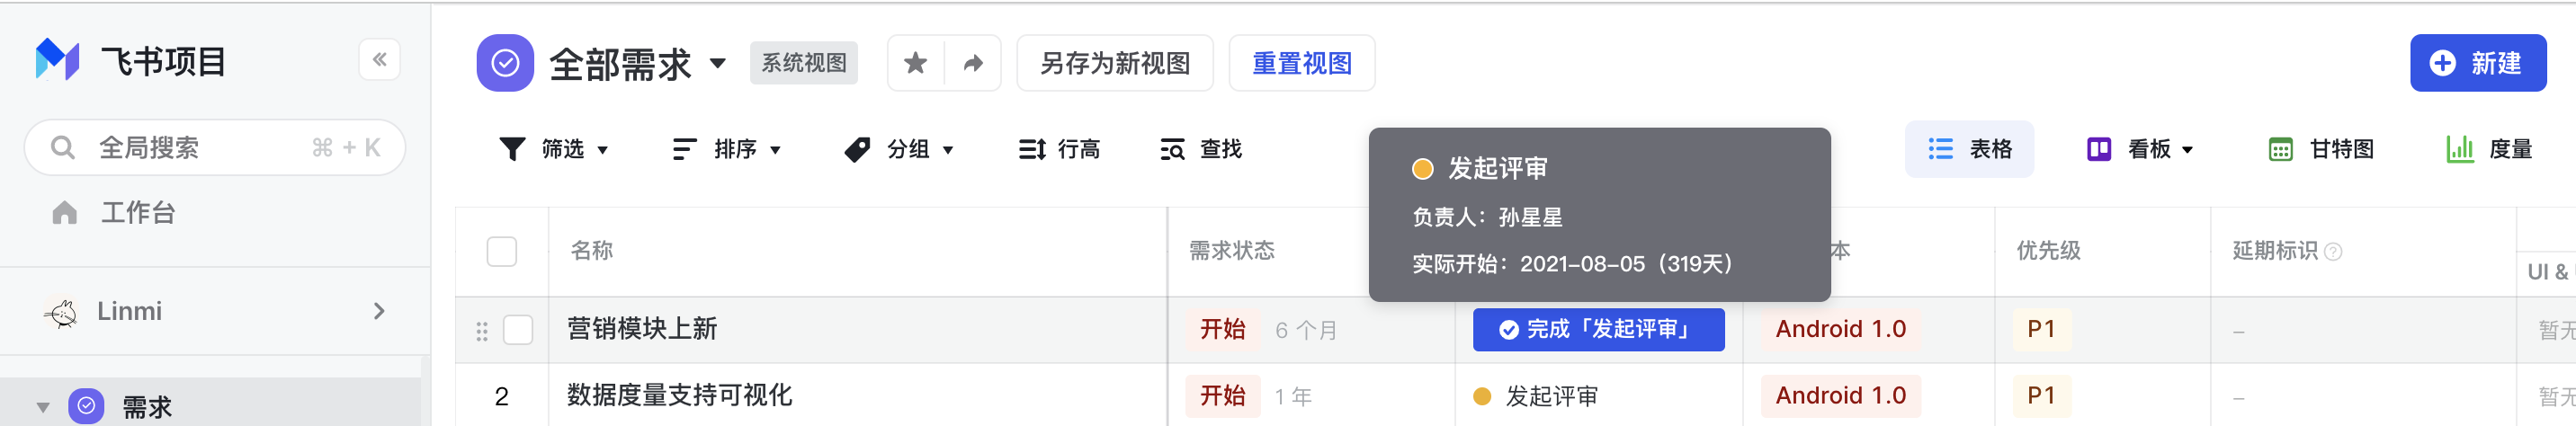Switch to the 甘特图 view tab
The width and height of the screenshot is (2576, 426).
pos(2321,149)
